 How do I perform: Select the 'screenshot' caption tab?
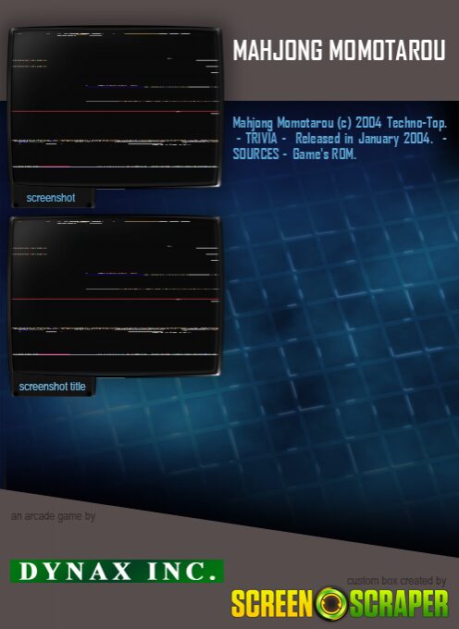tap(51, 198)
